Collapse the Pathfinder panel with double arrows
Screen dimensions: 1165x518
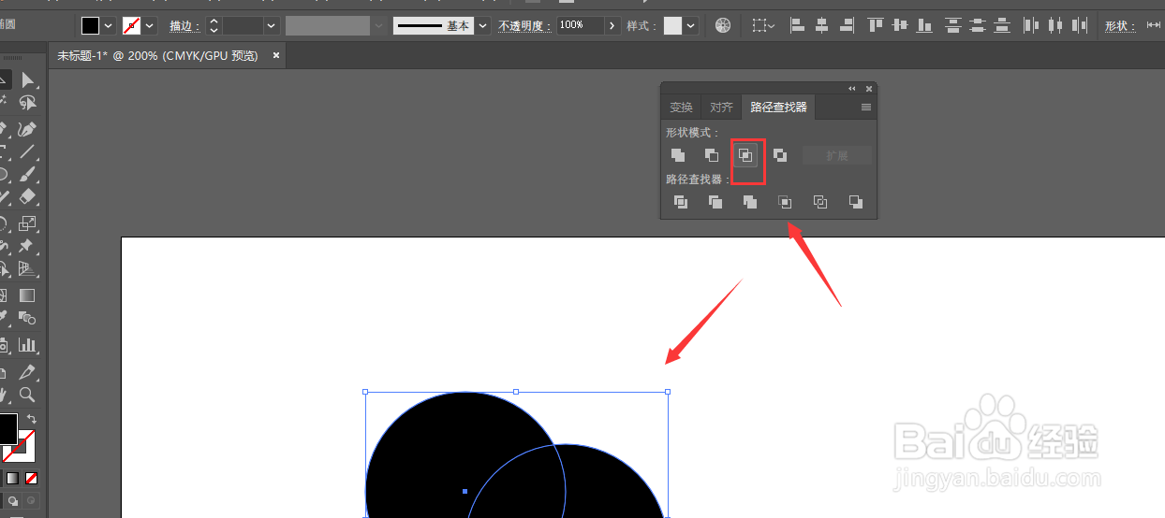coord(852,88)
